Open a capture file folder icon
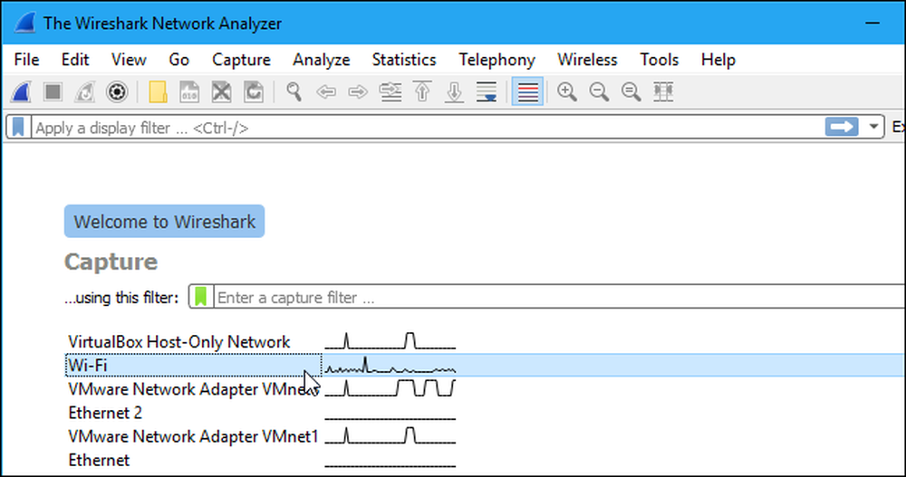906x477 pixels. pos(158,91)
